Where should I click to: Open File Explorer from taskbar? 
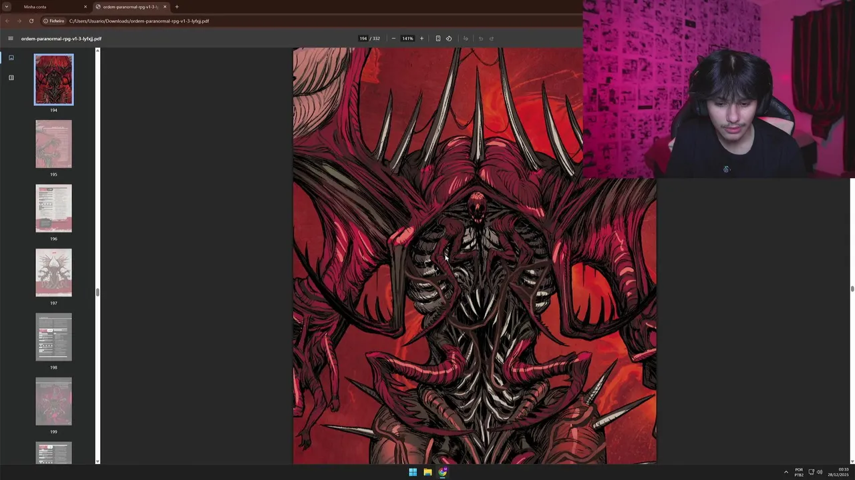point(427,472)
